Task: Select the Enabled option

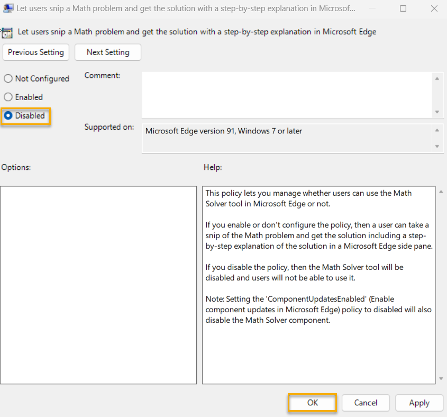Action: point(8,97)
